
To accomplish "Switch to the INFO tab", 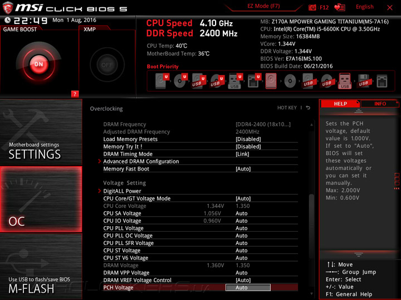I will 380,104.
